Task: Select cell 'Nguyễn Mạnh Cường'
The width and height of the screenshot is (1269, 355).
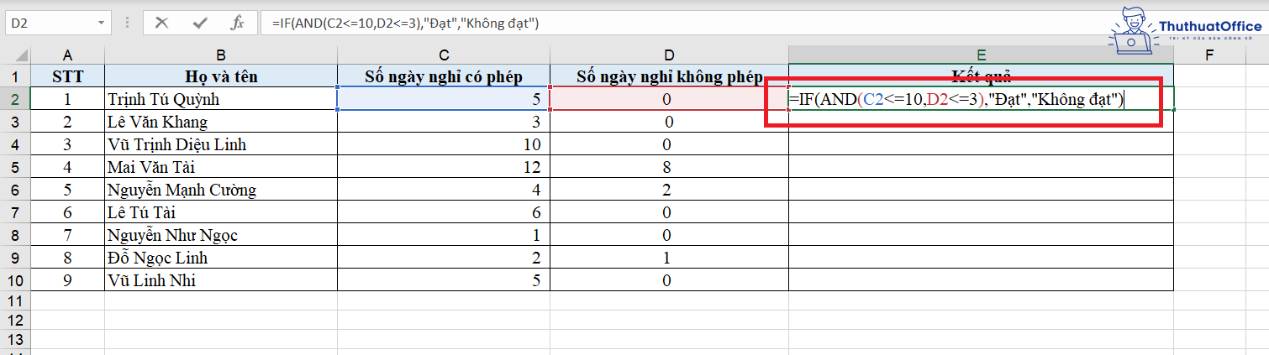Action: [221, 190]
